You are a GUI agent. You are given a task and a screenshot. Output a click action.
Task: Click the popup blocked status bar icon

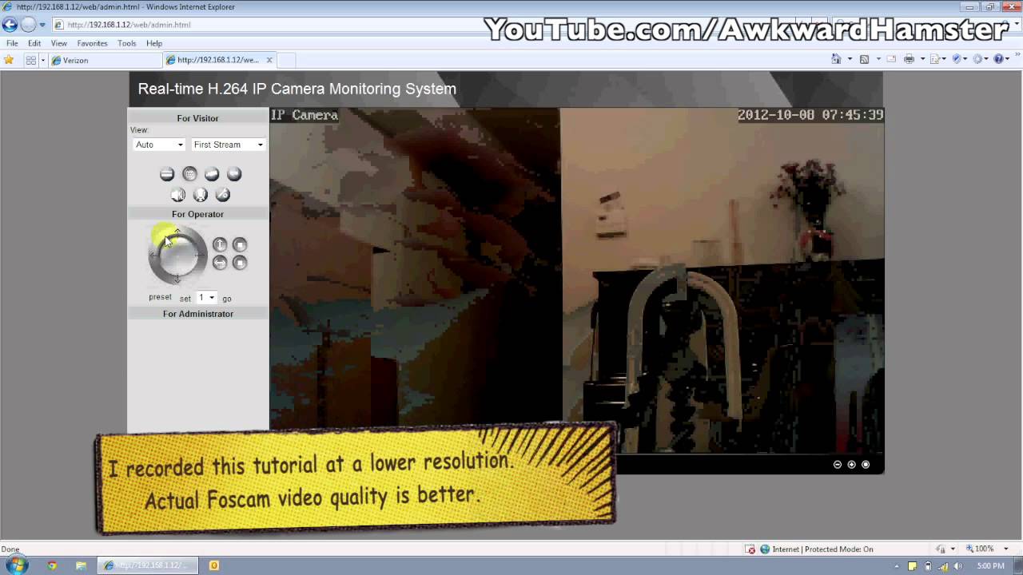(750, 549)
